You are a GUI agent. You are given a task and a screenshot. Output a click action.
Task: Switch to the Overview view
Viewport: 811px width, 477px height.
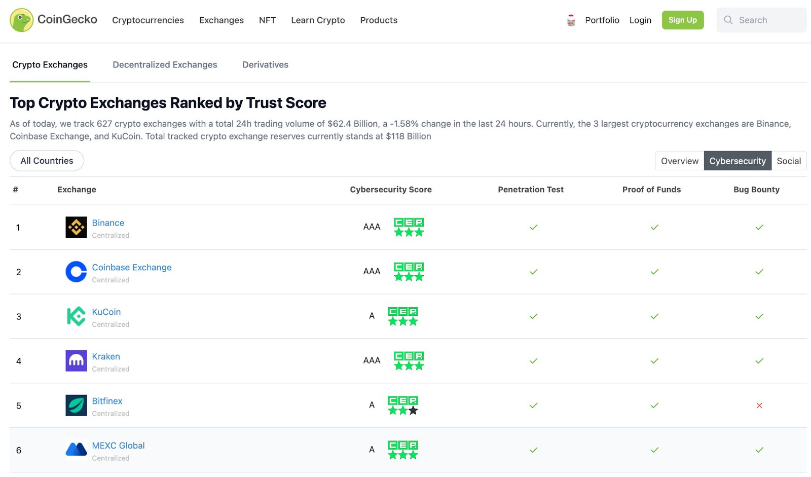[680, 161]
